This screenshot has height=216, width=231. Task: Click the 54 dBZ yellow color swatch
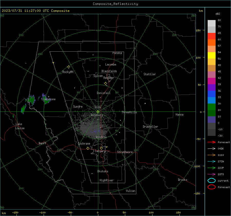click(211, 55)
